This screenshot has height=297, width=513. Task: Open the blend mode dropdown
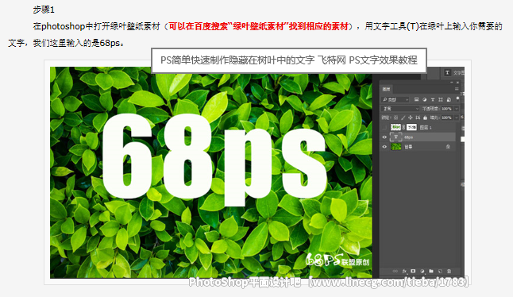(x=399, y=109)
